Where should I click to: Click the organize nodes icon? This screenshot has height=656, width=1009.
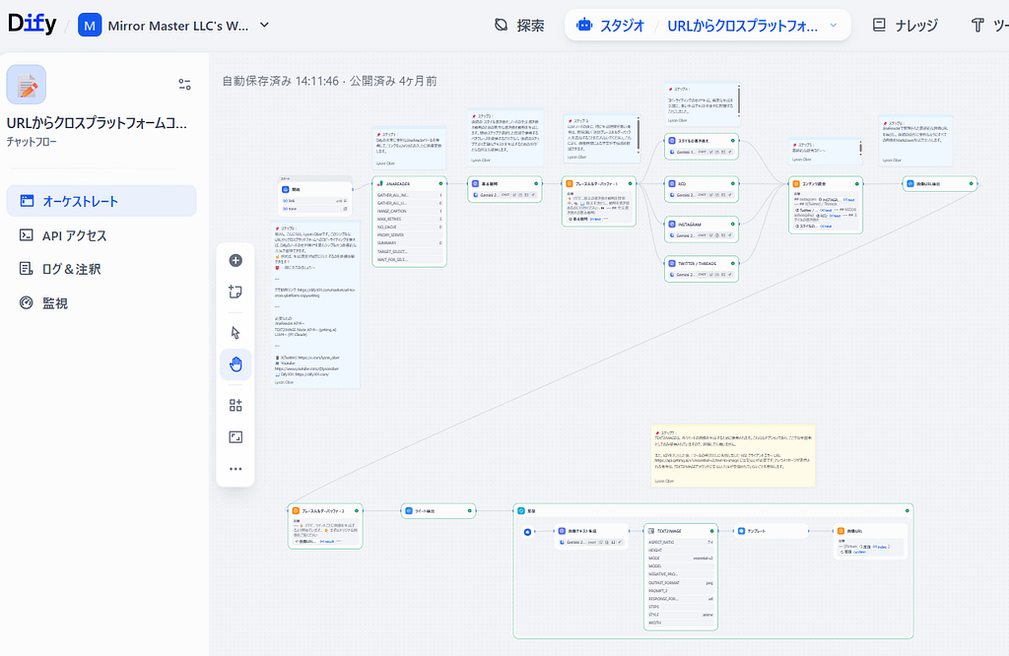(x=235, y=405)
